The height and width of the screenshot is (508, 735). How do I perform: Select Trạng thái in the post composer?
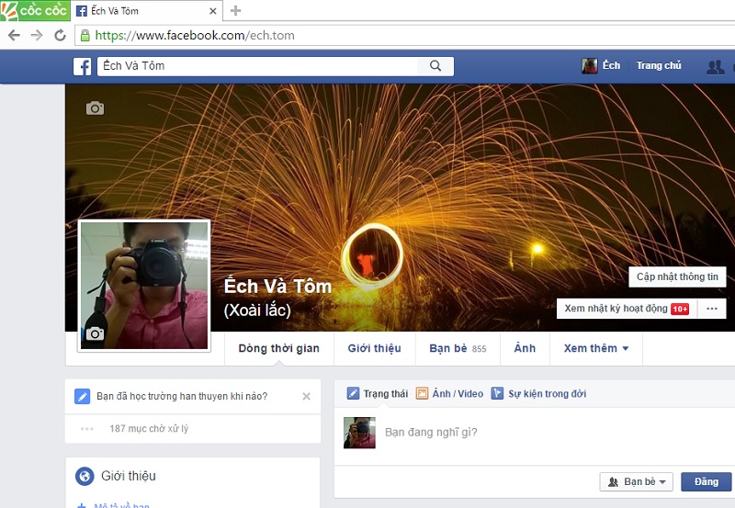[x=378, y=394]
